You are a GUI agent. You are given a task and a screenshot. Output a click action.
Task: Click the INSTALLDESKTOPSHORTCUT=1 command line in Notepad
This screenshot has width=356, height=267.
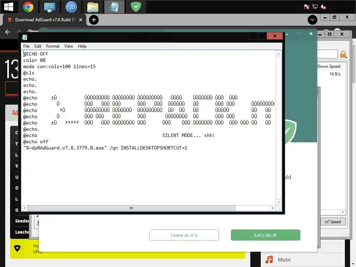coord(105,148)
